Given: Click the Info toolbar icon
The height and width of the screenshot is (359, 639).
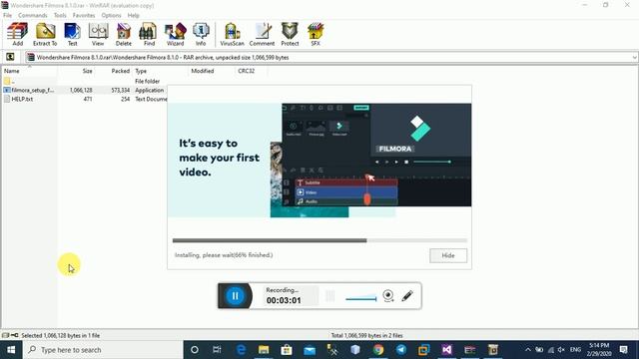Looking at the screenshot, I should (201, 34).
